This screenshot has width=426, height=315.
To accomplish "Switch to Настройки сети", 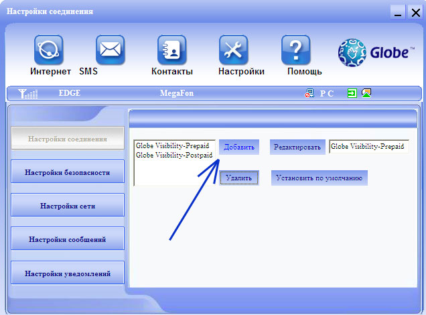I will [x=68, y=206].
